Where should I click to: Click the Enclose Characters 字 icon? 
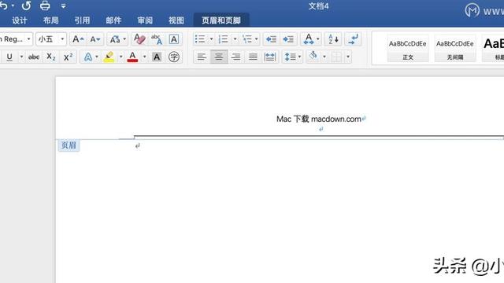174,57
